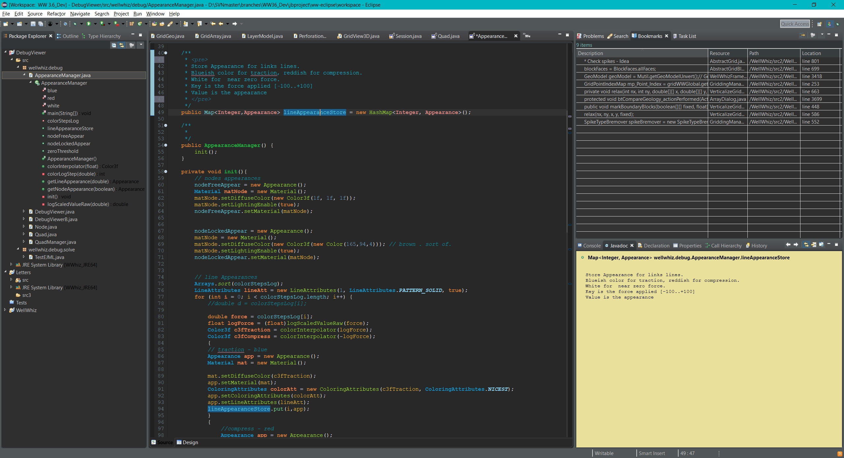Toggle Link with Editor in Package Explorer

point(122,45)
